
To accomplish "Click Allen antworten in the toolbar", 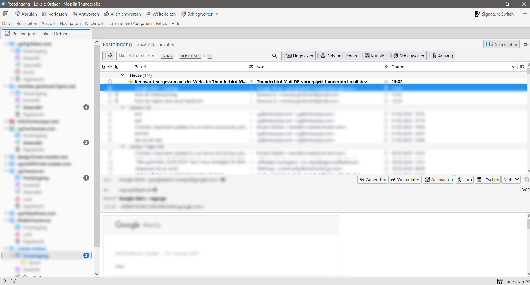I will pos(122,14).
